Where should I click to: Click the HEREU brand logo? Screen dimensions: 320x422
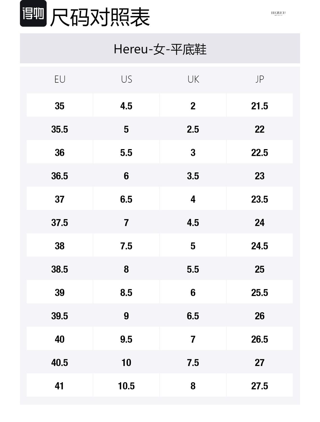pyautogui.click(x=278, y=13)
